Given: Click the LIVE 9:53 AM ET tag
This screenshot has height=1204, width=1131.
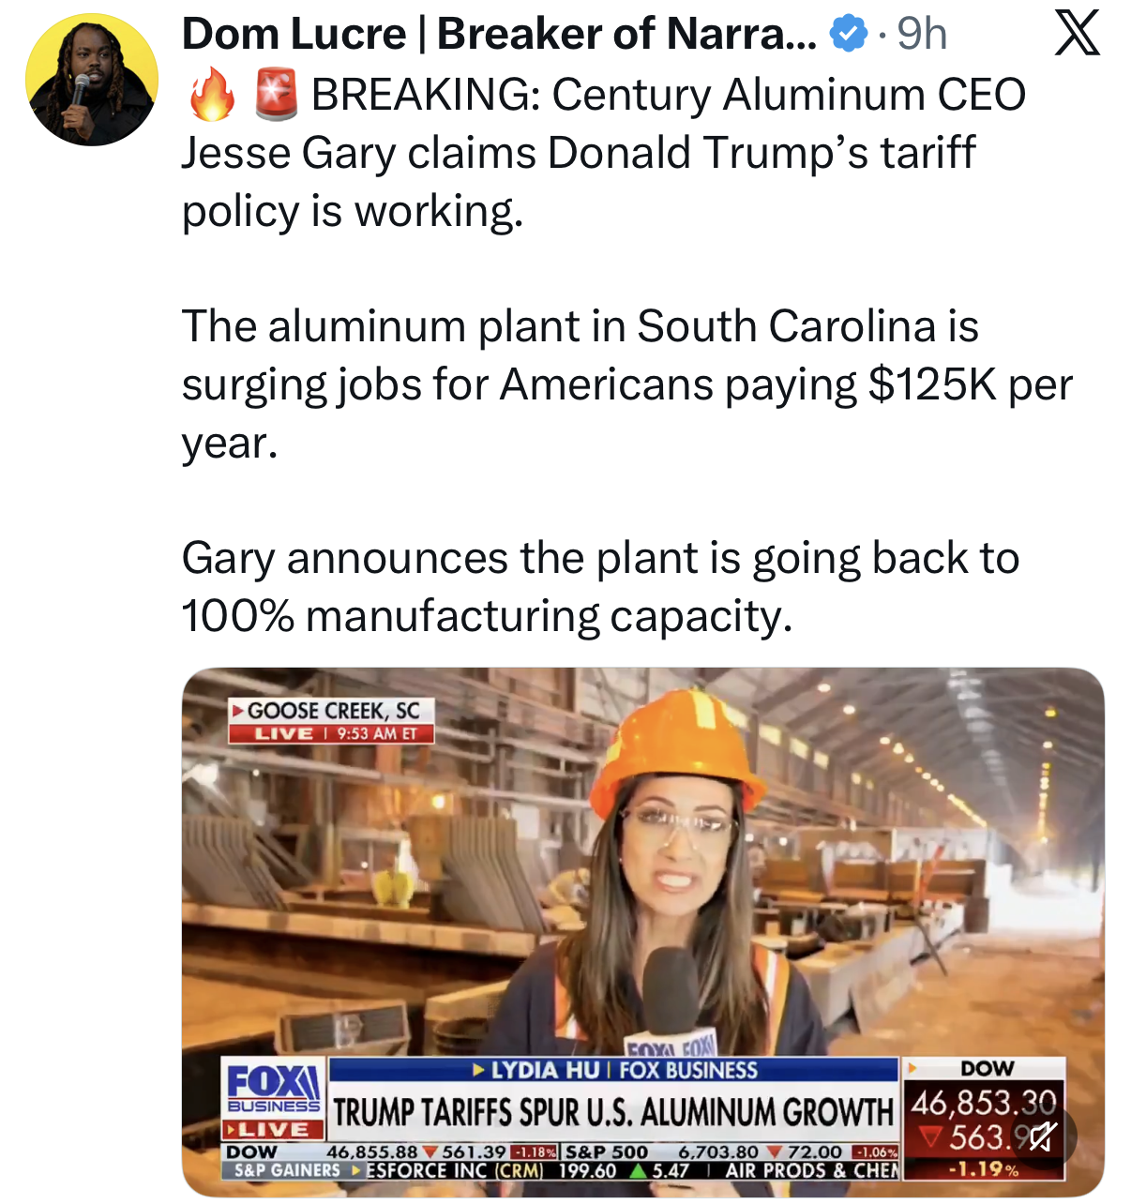Looking at the screenshot, I should tap(331, 733).
